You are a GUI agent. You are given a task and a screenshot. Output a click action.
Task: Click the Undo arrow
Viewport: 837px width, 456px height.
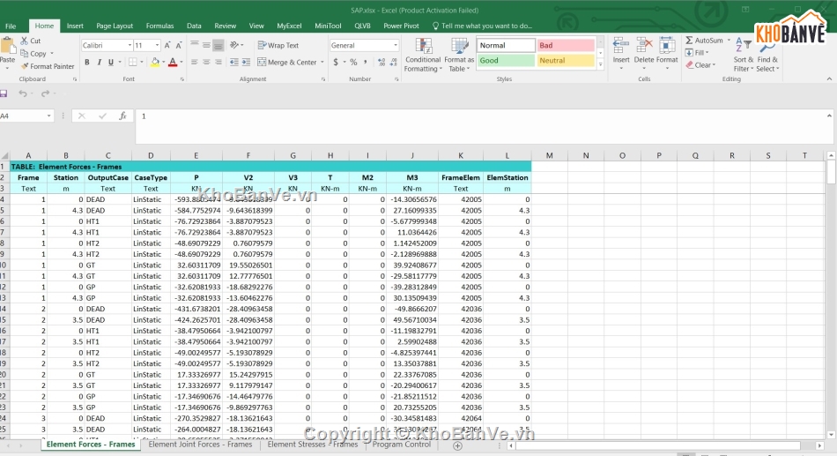tap(22, 93)
